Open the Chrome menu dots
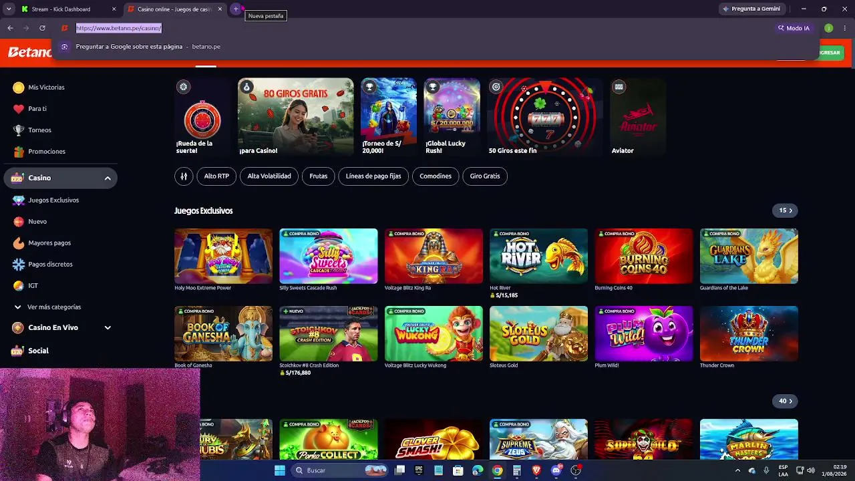 pos(845,28)
